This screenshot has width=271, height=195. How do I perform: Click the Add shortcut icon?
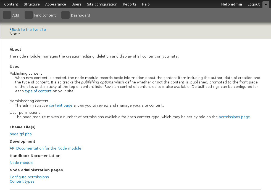coord(7,15)
